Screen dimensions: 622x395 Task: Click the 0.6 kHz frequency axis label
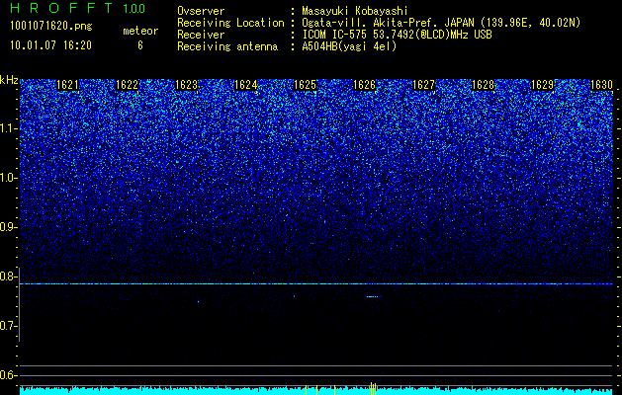tap(8, 375)
